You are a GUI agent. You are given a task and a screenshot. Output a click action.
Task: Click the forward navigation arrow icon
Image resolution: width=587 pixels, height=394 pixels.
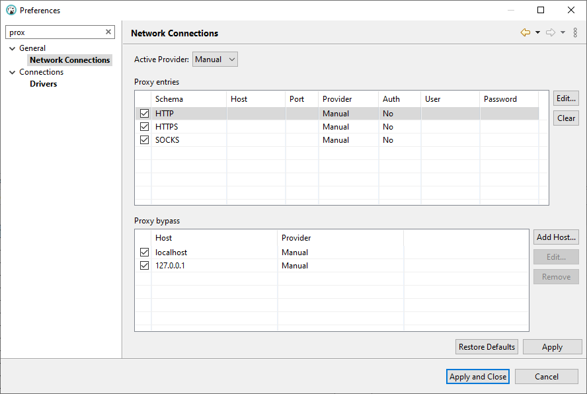click(x=550, y=32)
